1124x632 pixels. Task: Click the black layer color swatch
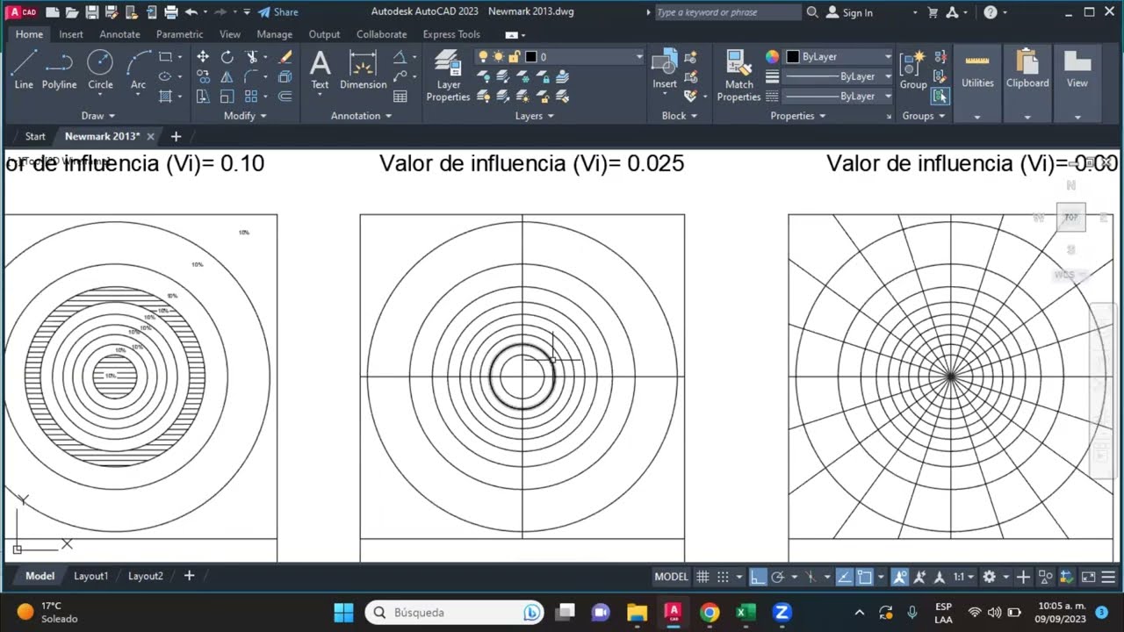pyautogui.click(x=530, y=56)
